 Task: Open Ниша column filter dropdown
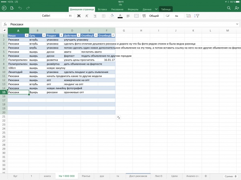(x=27, y=35)
